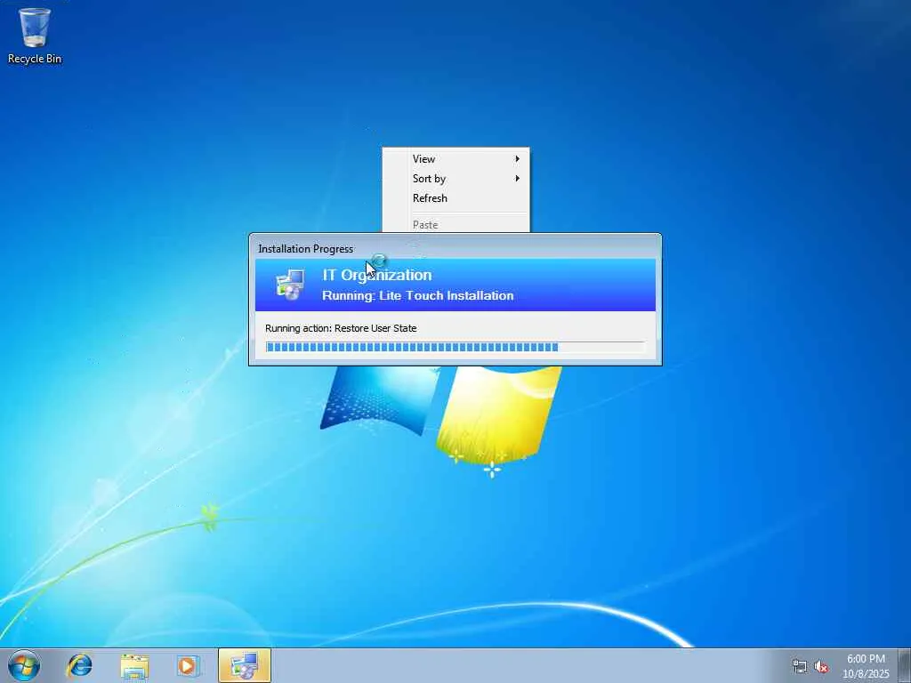This screenshot has width=911, height=683.
Task: Expand the arrow beside View
Action: (517, 159)
